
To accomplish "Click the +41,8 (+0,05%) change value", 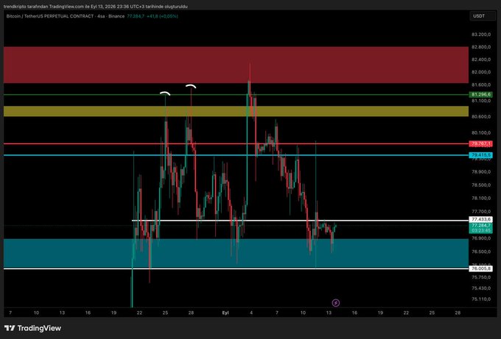I will click(162, 16).
